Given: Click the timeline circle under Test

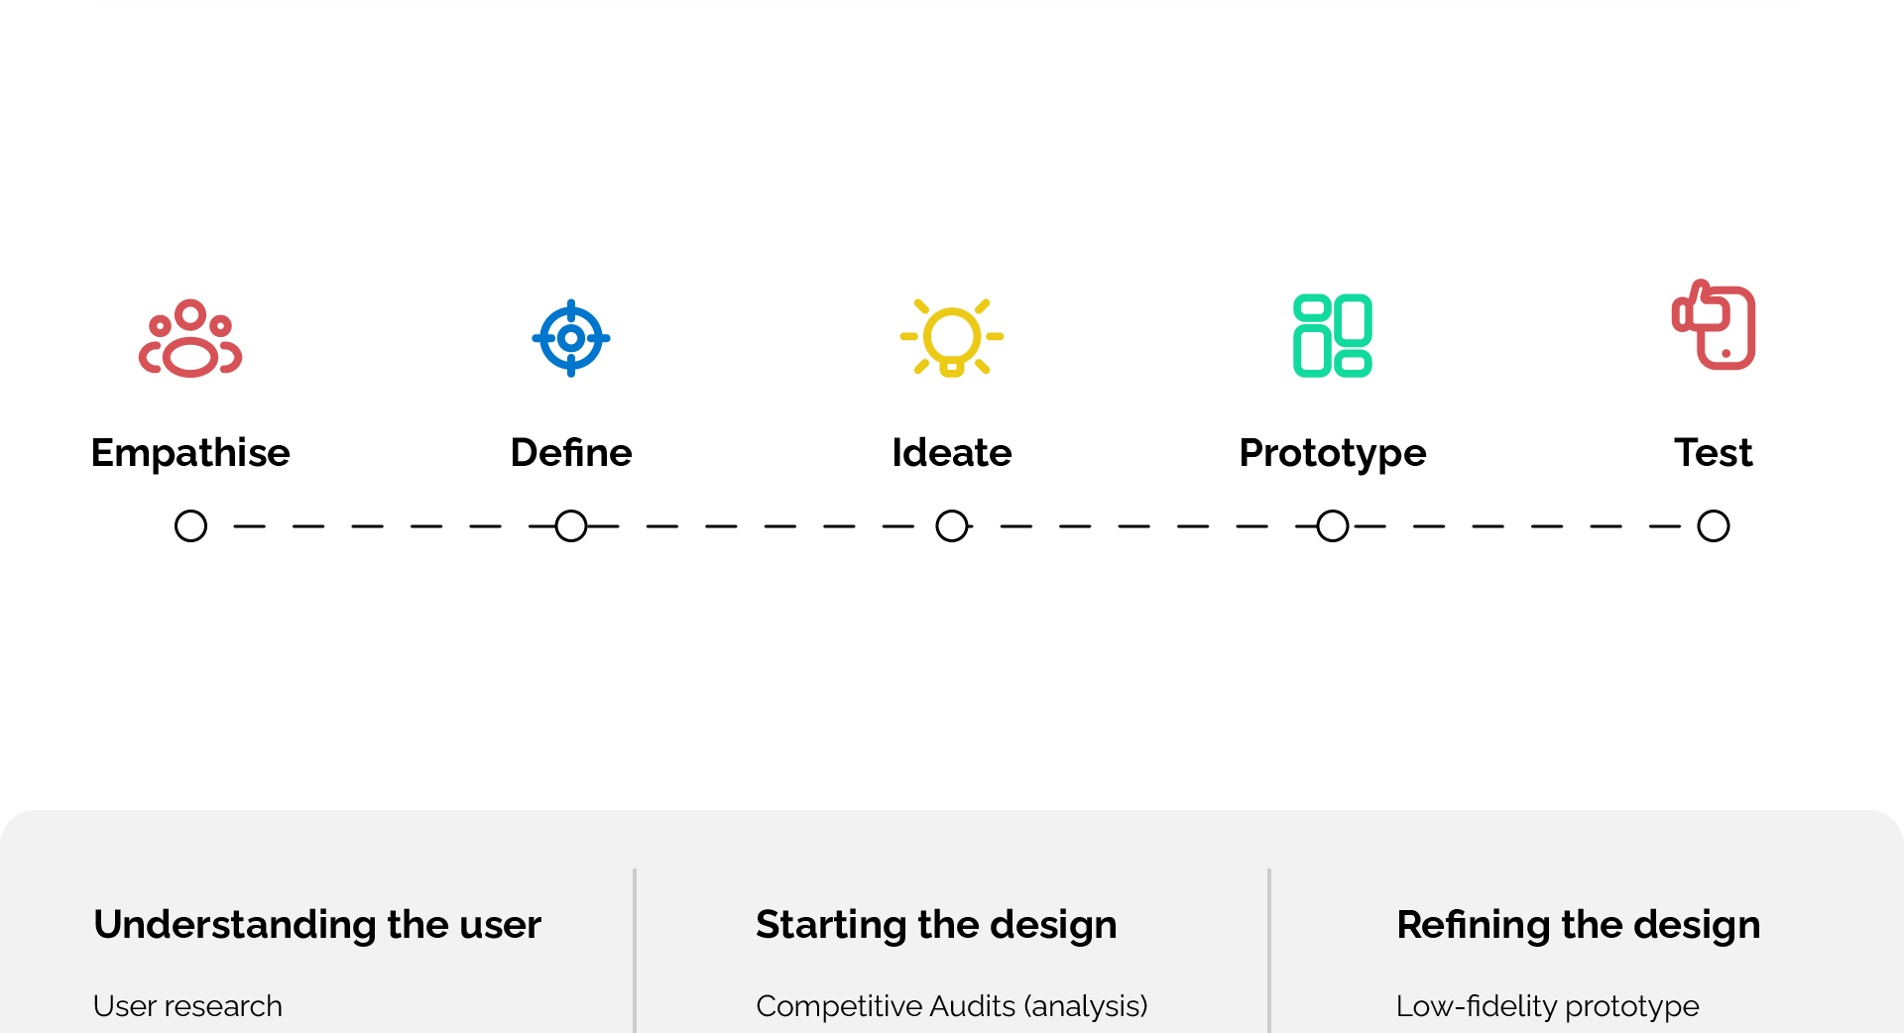Looking at the screenshot, I should tap(1714, 525).
